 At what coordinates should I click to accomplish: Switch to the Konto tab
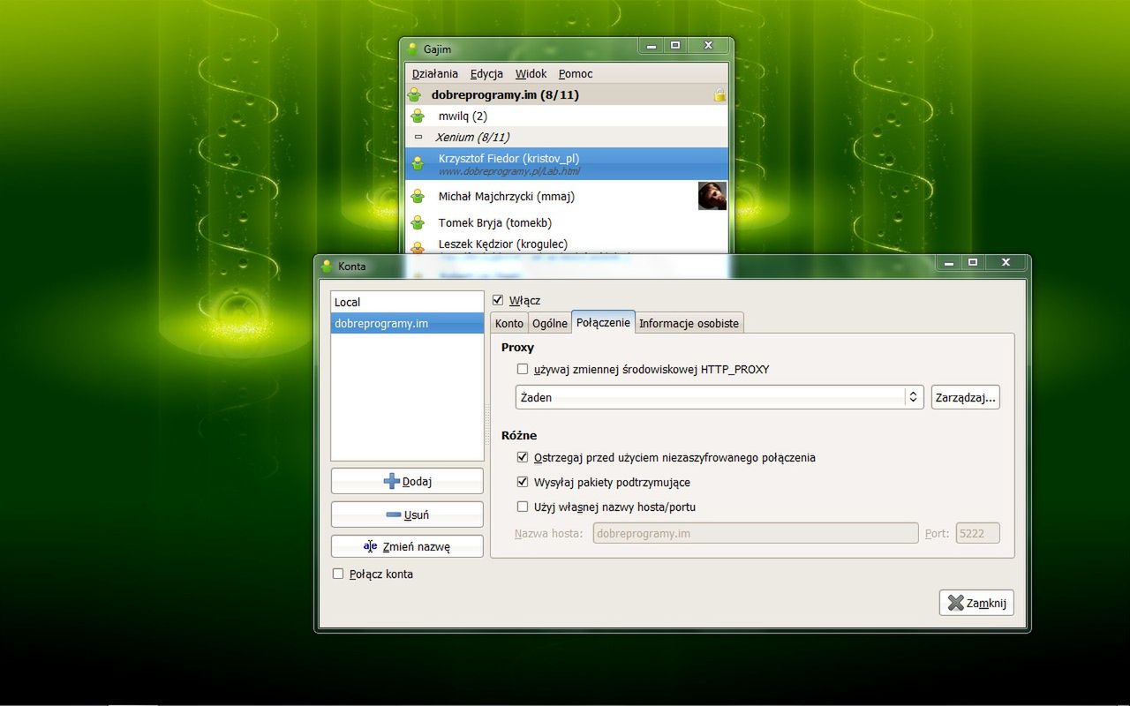pyautogui.click(x=509, y=323)
